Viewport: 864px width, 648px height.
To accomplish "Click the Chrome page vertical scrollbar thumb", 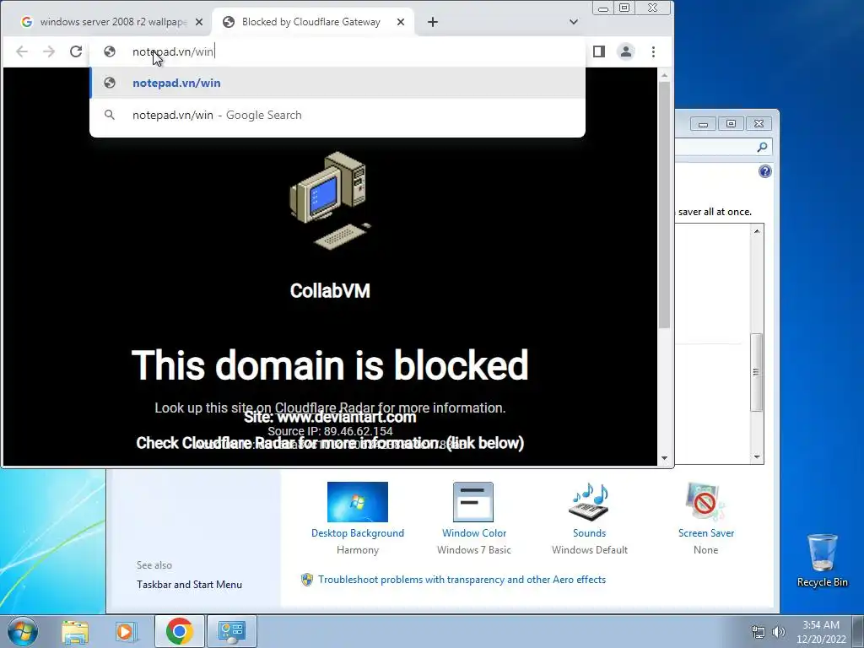I will click(665, 205).
